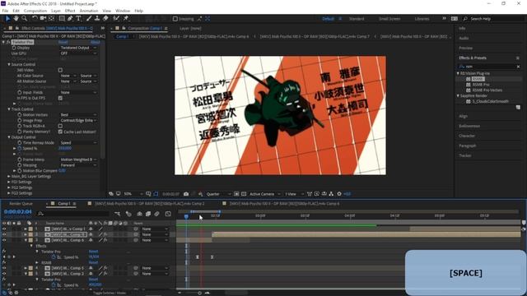Image resolution: width=527 pixels, height=296 pixels.
Task: Hide layer 3 Comp 6 eye icon
Action: pyautogui.click(x=4, y=240)
